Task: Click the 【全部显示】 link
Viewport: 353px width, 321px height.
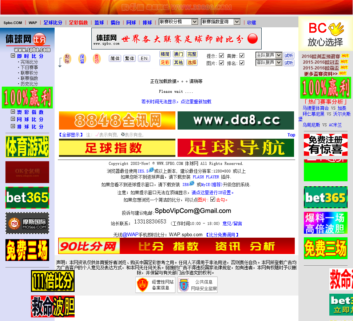Action: 71,135
